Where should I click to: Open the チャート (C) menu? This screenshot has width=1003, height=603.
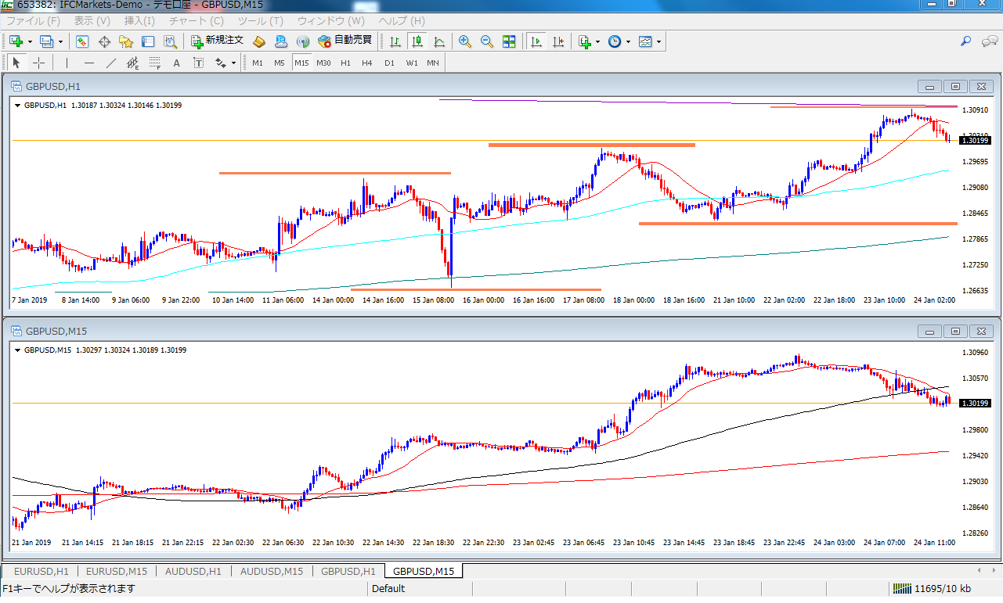(196, 21)
